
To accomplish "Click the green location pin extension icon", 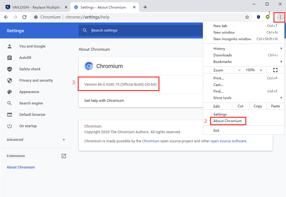I will coord(268,17).
